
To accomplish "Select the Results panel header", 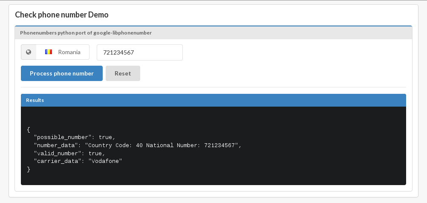I will [x=213, y=100].
